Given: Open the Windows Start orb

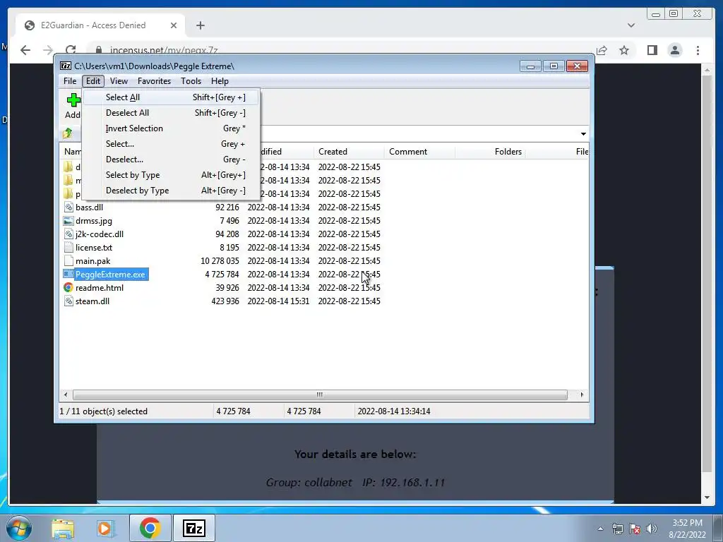Looking at the screenshot, I should [19, 528].
